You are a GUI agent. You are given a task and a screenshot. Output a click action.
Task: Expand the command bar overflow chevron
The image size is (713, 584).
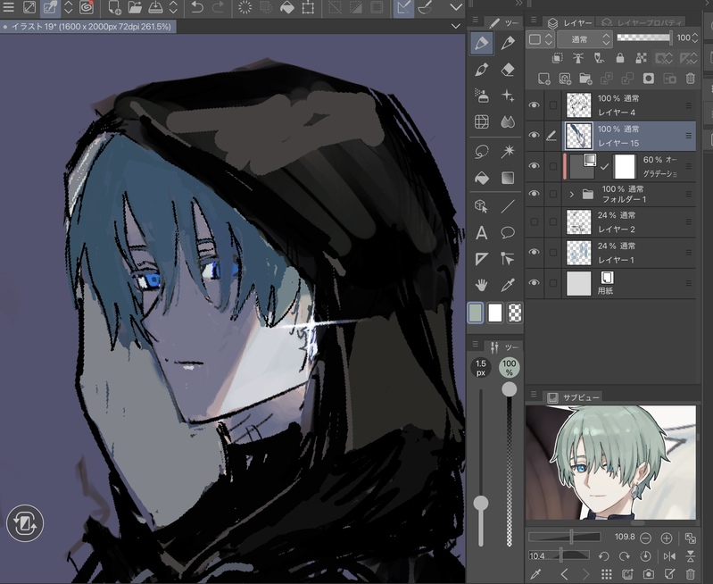coord(456,7)
